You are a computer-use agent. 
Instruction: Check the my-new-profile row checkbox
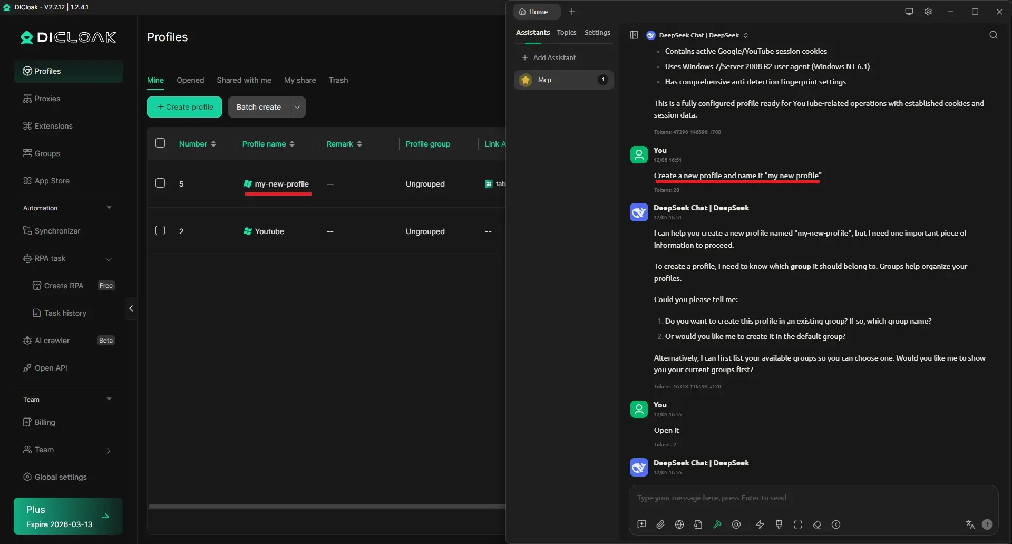tap(160, 183)
